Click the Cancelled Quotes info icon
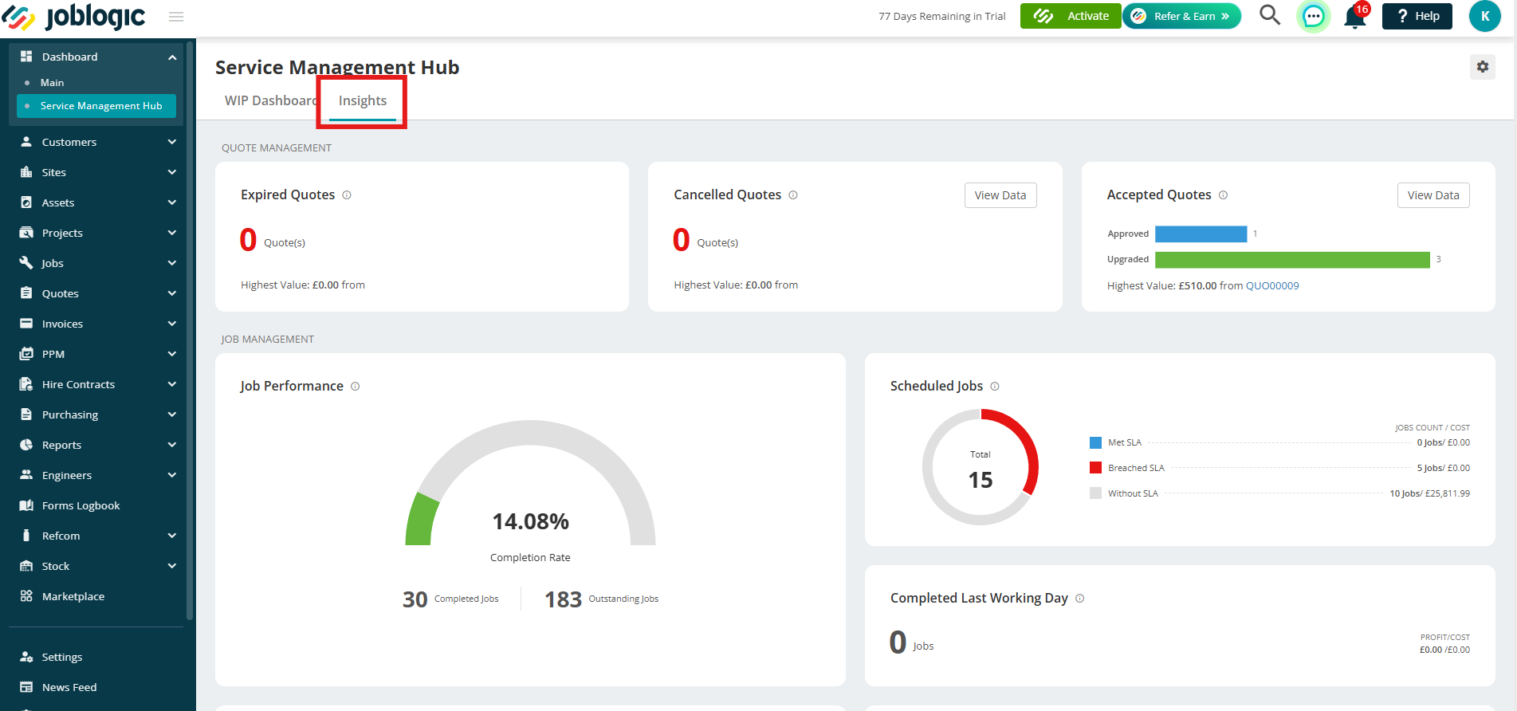Viewport: 1517px width, 711px height. (793, 195)
